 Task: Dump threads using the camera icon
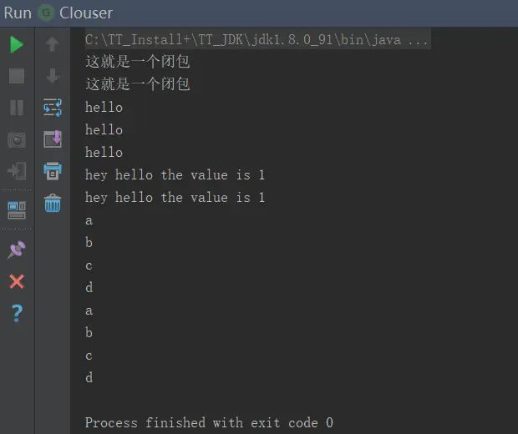[x=17, y=139]
